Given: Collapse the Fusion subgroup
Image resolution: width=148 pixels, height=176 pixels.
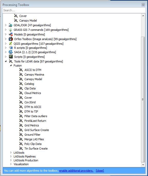Looking at the screenshot, I should tap(11, 65).
